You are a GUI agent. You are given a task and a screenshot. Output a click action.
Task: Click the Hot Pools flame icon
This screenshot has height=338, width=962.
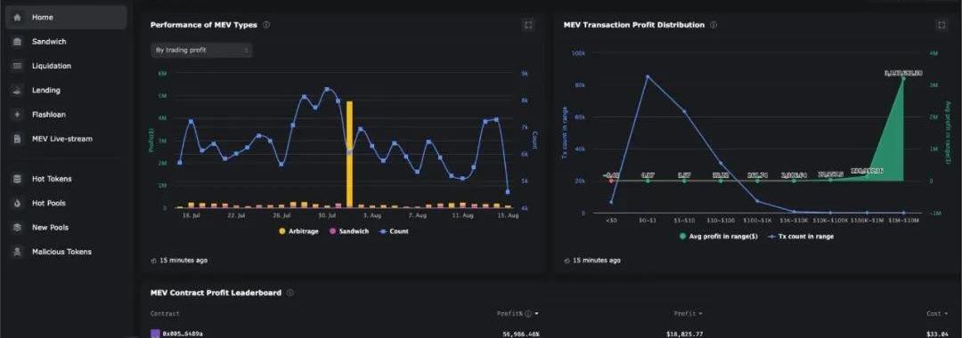(x=17, y=204)
